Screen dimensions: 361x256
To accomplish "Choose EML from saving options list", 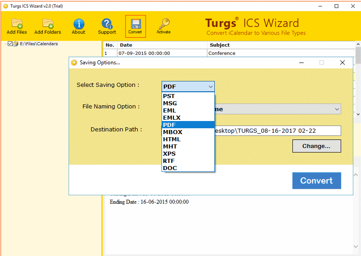I will pyautogui.click(x=188, y=110).
